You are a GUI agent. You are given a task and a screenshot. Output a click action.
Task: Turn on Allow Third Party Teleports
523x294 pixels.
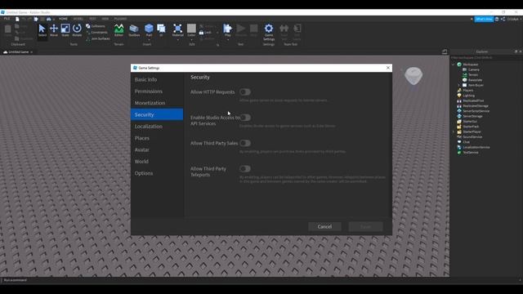(245, 169)
